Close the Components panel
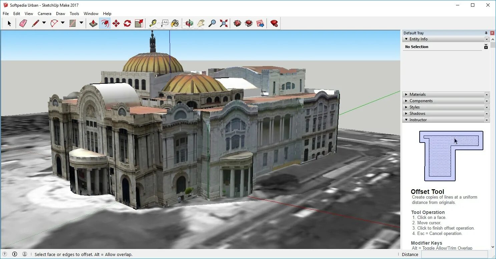496x259 pixels. click(x=487, y=101)
